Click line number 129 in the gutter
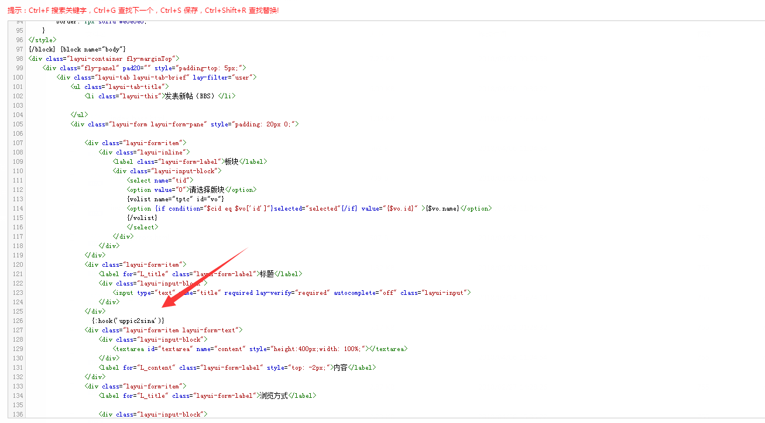 18,349
